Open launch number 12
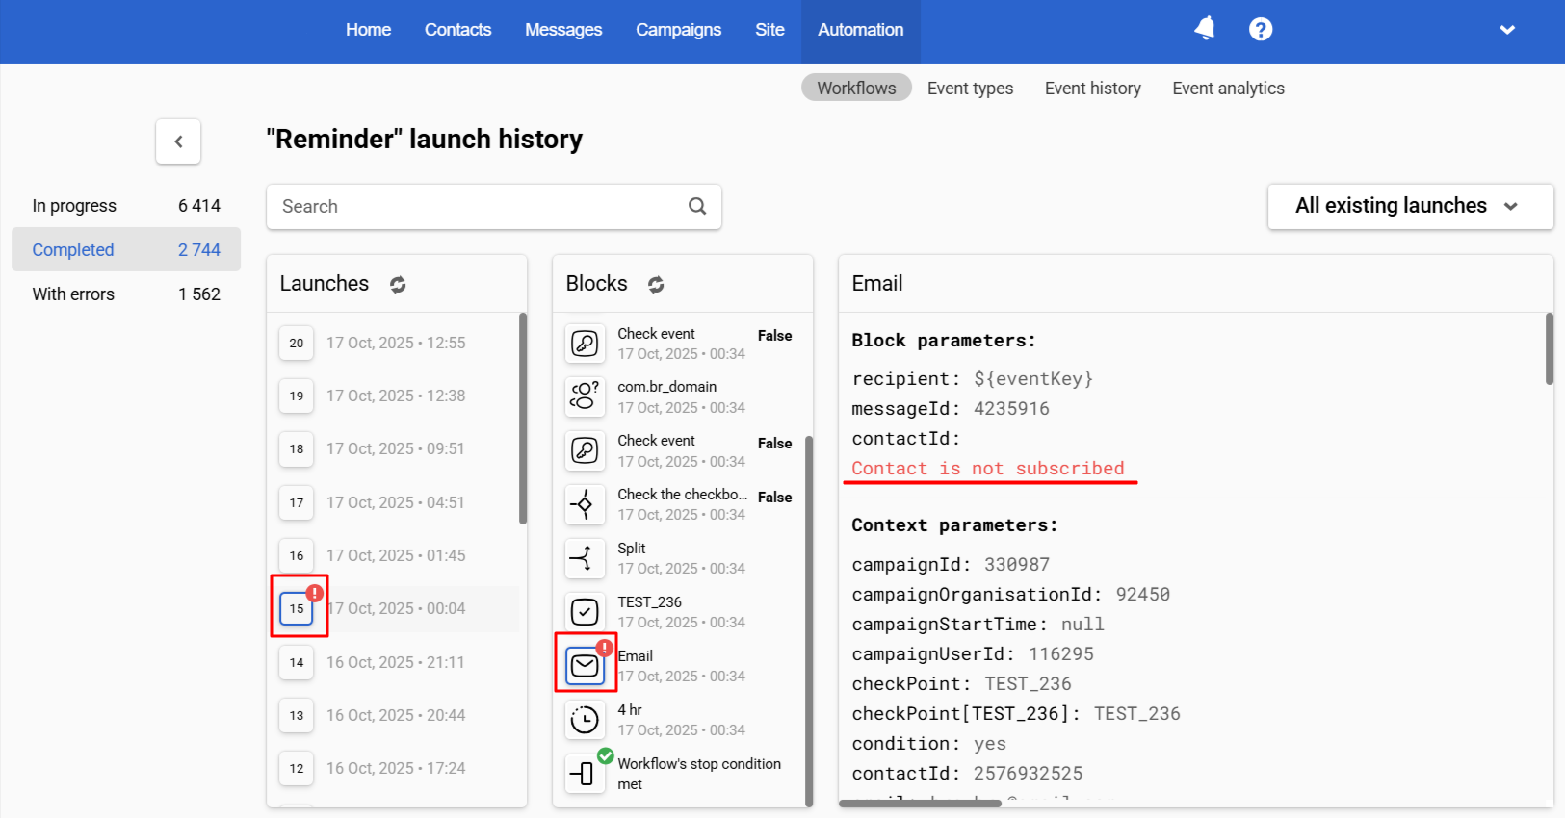The width and height of the screenshot is (1565, 818). pyautogui.click(x=297, y=768)
